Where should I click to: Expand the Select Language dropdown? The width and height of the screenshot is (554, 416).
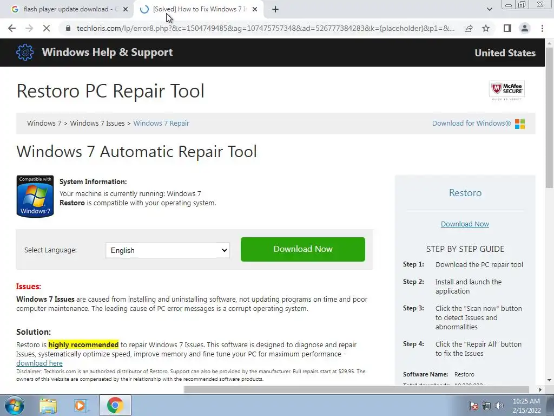tap(168, 250)
